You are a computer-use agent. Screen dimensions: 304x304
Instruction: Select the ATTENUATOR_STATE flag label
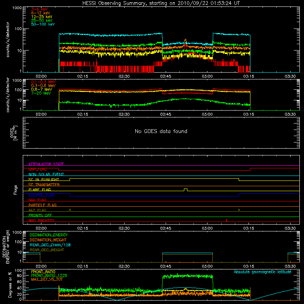[46, 164]
